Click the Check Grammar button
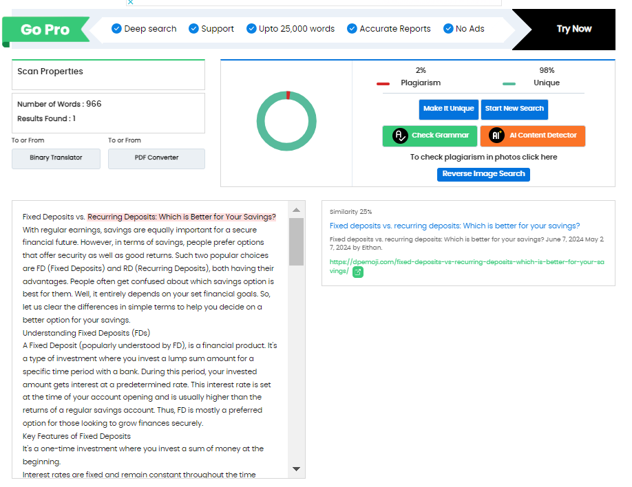 [x=430, y=136]
